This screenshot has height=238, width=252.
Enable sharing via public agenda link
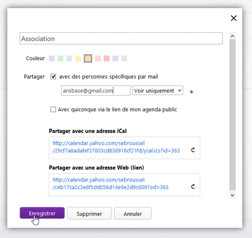pyautogui.click(x=53, y=110)
